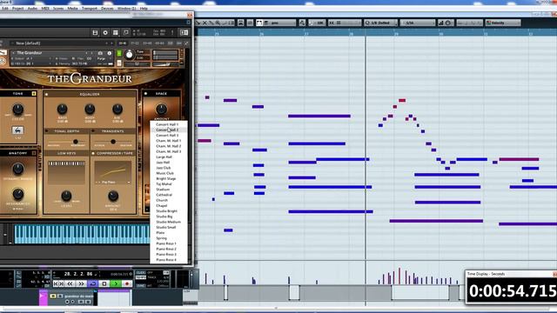Open the Project menu
557x313 pixels.
coord(17,8)
